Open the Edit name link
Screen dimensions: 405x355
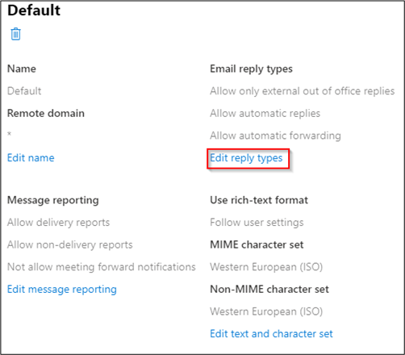[x=31, y=158]
